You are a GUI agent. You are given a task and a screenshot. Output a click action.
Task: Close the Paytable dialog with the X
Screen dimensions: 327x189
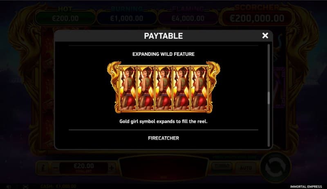click(265, 36)
